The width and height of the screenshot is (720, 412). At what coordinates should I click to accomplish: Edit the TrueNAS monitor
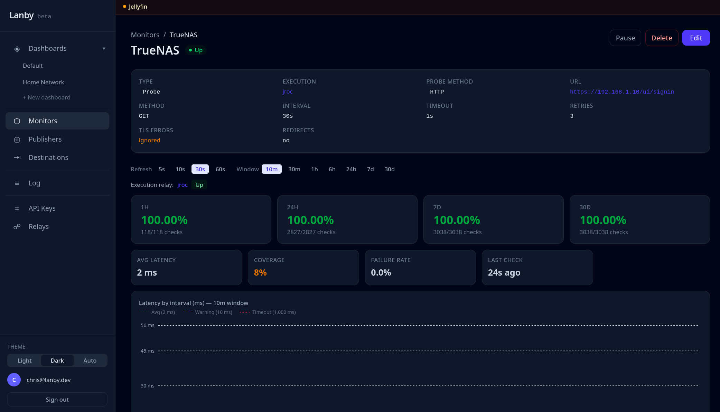pyautogui.click(x=696, y=38)
